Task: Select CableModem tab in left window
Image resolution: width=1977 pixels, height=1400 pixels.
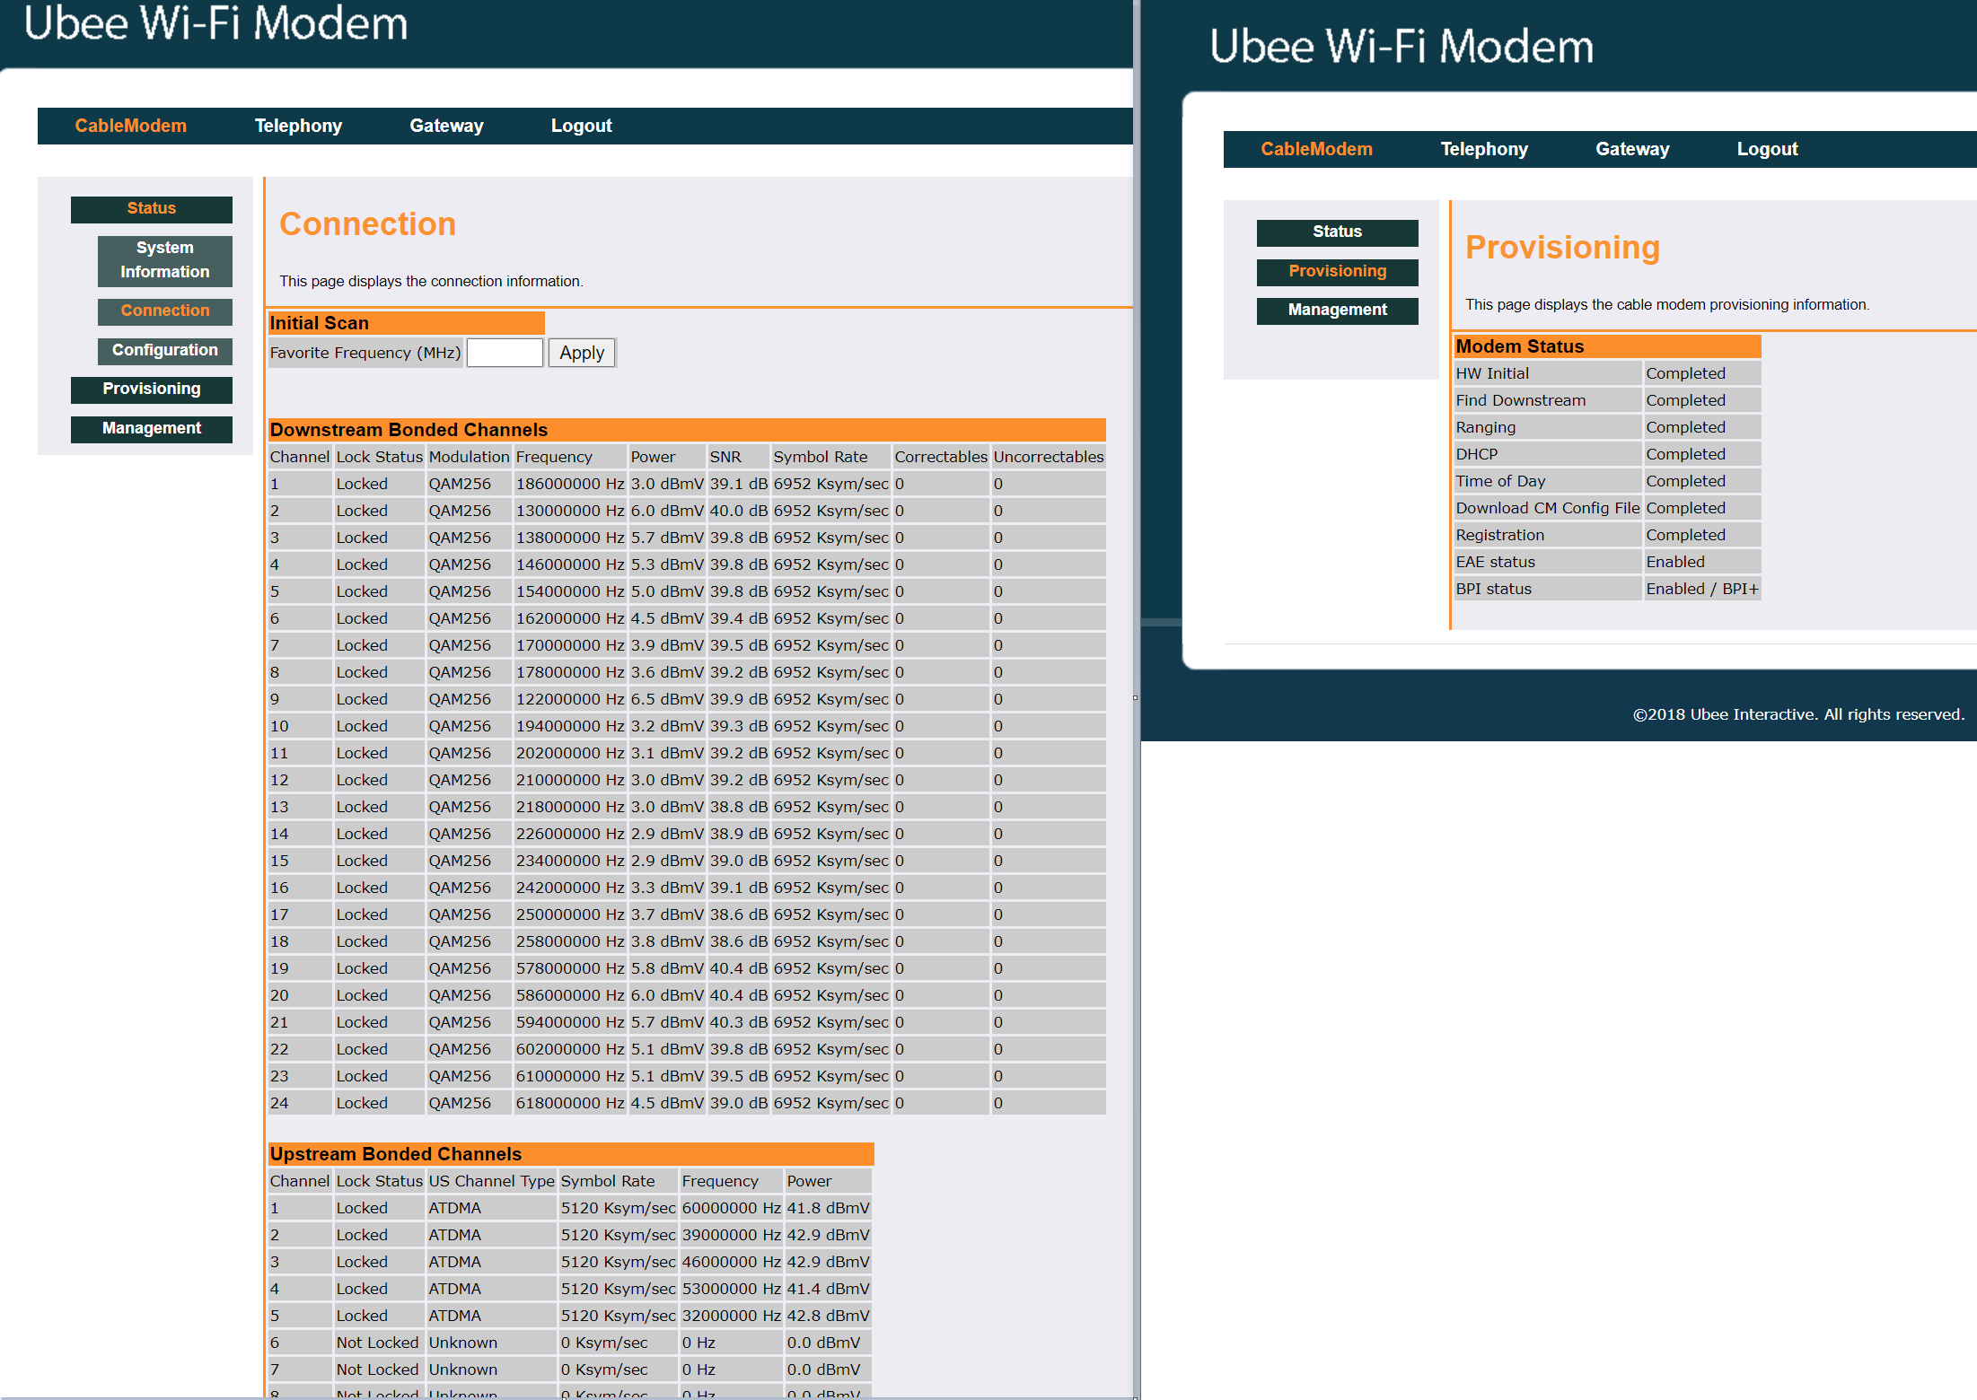Action: tap(130, 126)
